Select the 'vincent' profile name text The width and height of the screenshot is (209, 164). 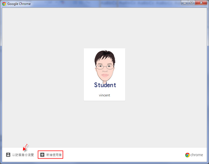coord(104,95)
